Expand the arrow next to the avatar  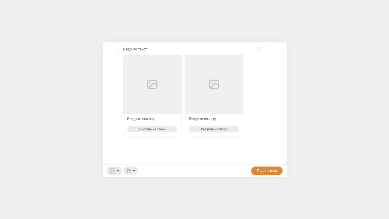tap(118, 171)
